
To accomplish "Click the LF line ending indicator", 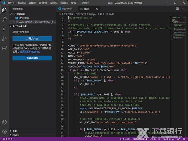I will coord(159,139).
